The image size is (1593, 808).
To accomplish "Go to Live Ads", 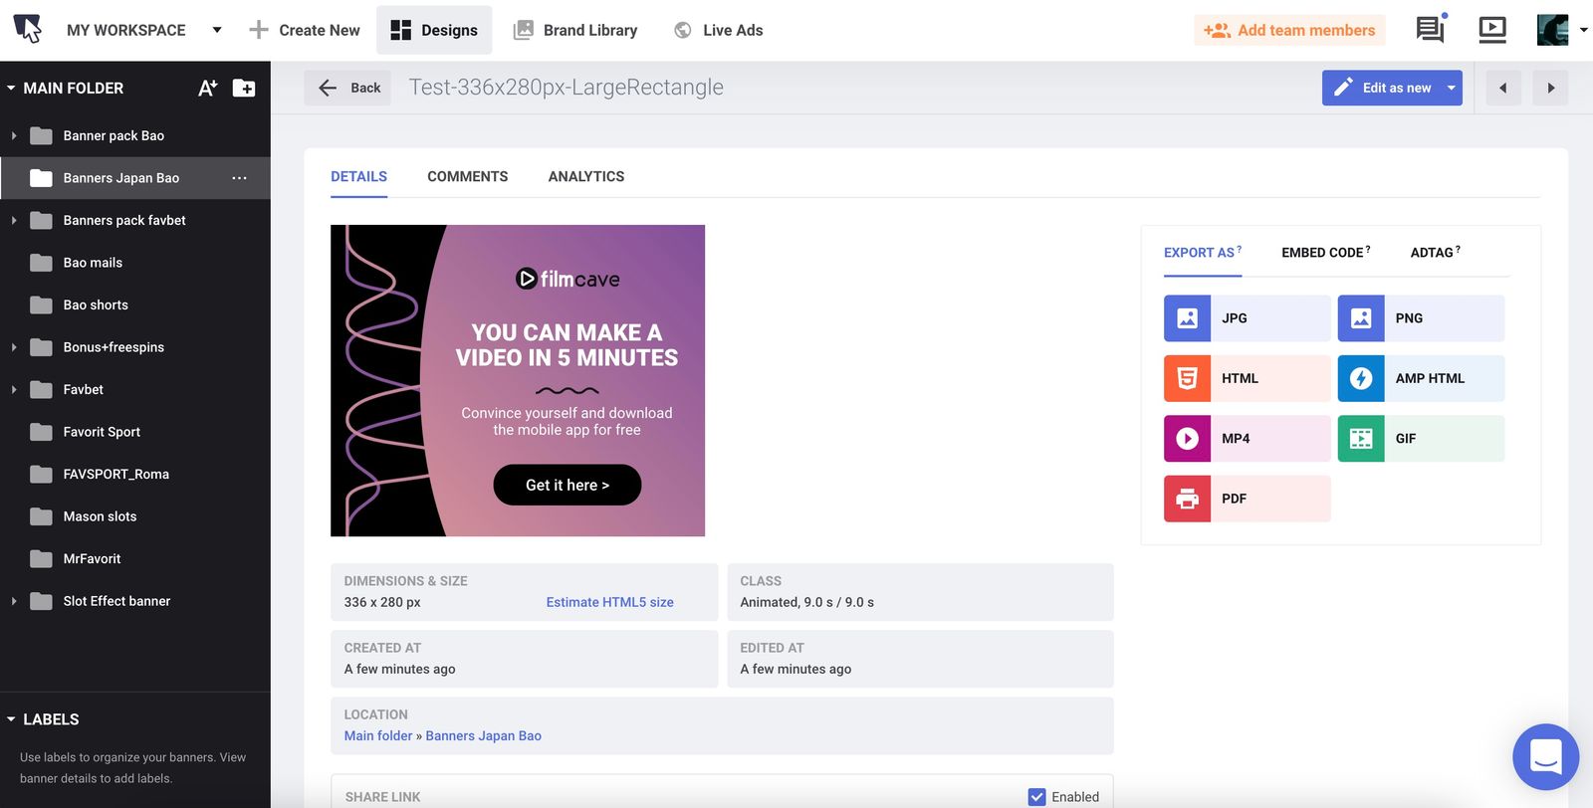I will [x=718, y=30].
